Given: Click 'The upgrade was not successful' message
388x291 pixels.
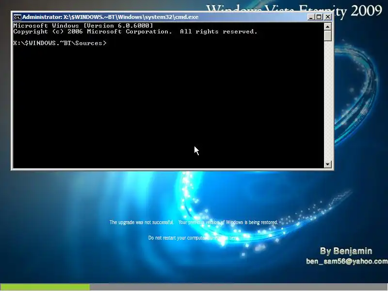Looking at the screenshot, I should (142, 222).
